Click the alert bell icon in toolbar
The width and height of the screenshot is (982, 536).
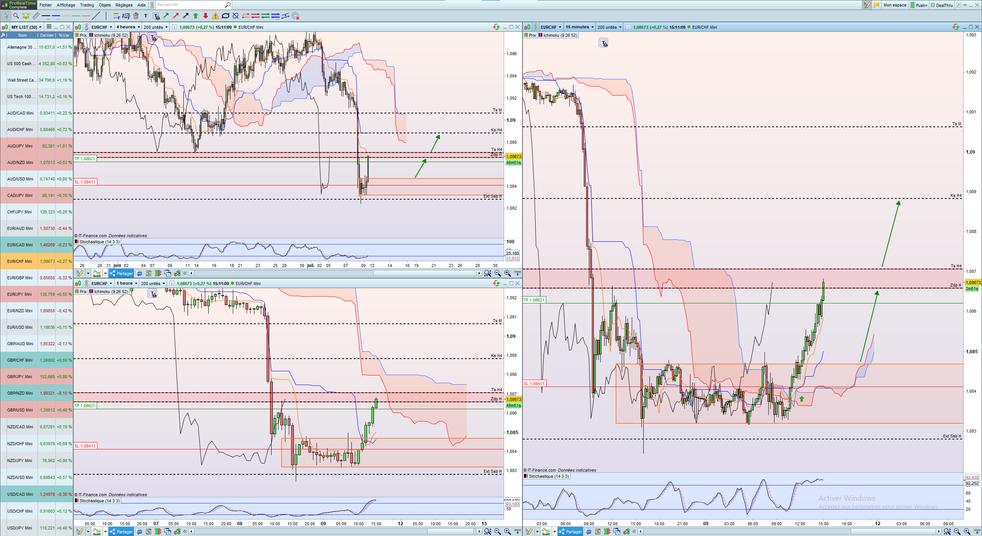pyautogui.click(x=26, y=16)
